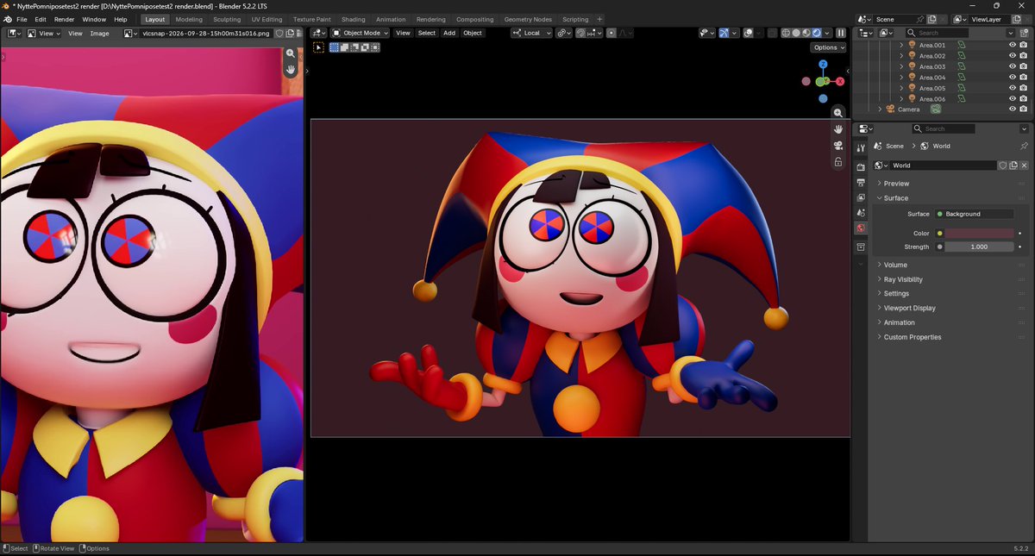Switch to the Sculpting workspace tab
The image size is (1035, 556).
point(227,19)
